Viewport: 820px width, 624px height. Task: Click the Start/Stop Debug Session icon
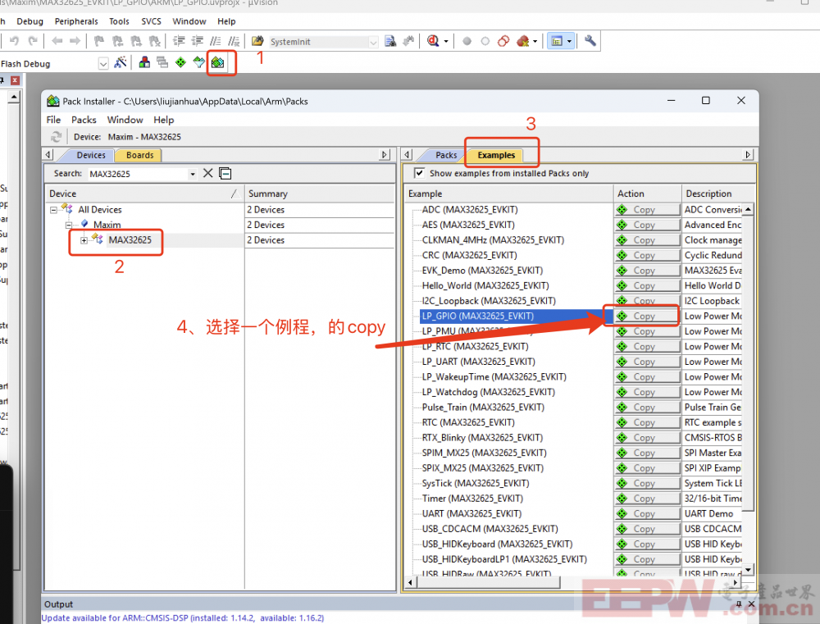click(x=432, y=41)
